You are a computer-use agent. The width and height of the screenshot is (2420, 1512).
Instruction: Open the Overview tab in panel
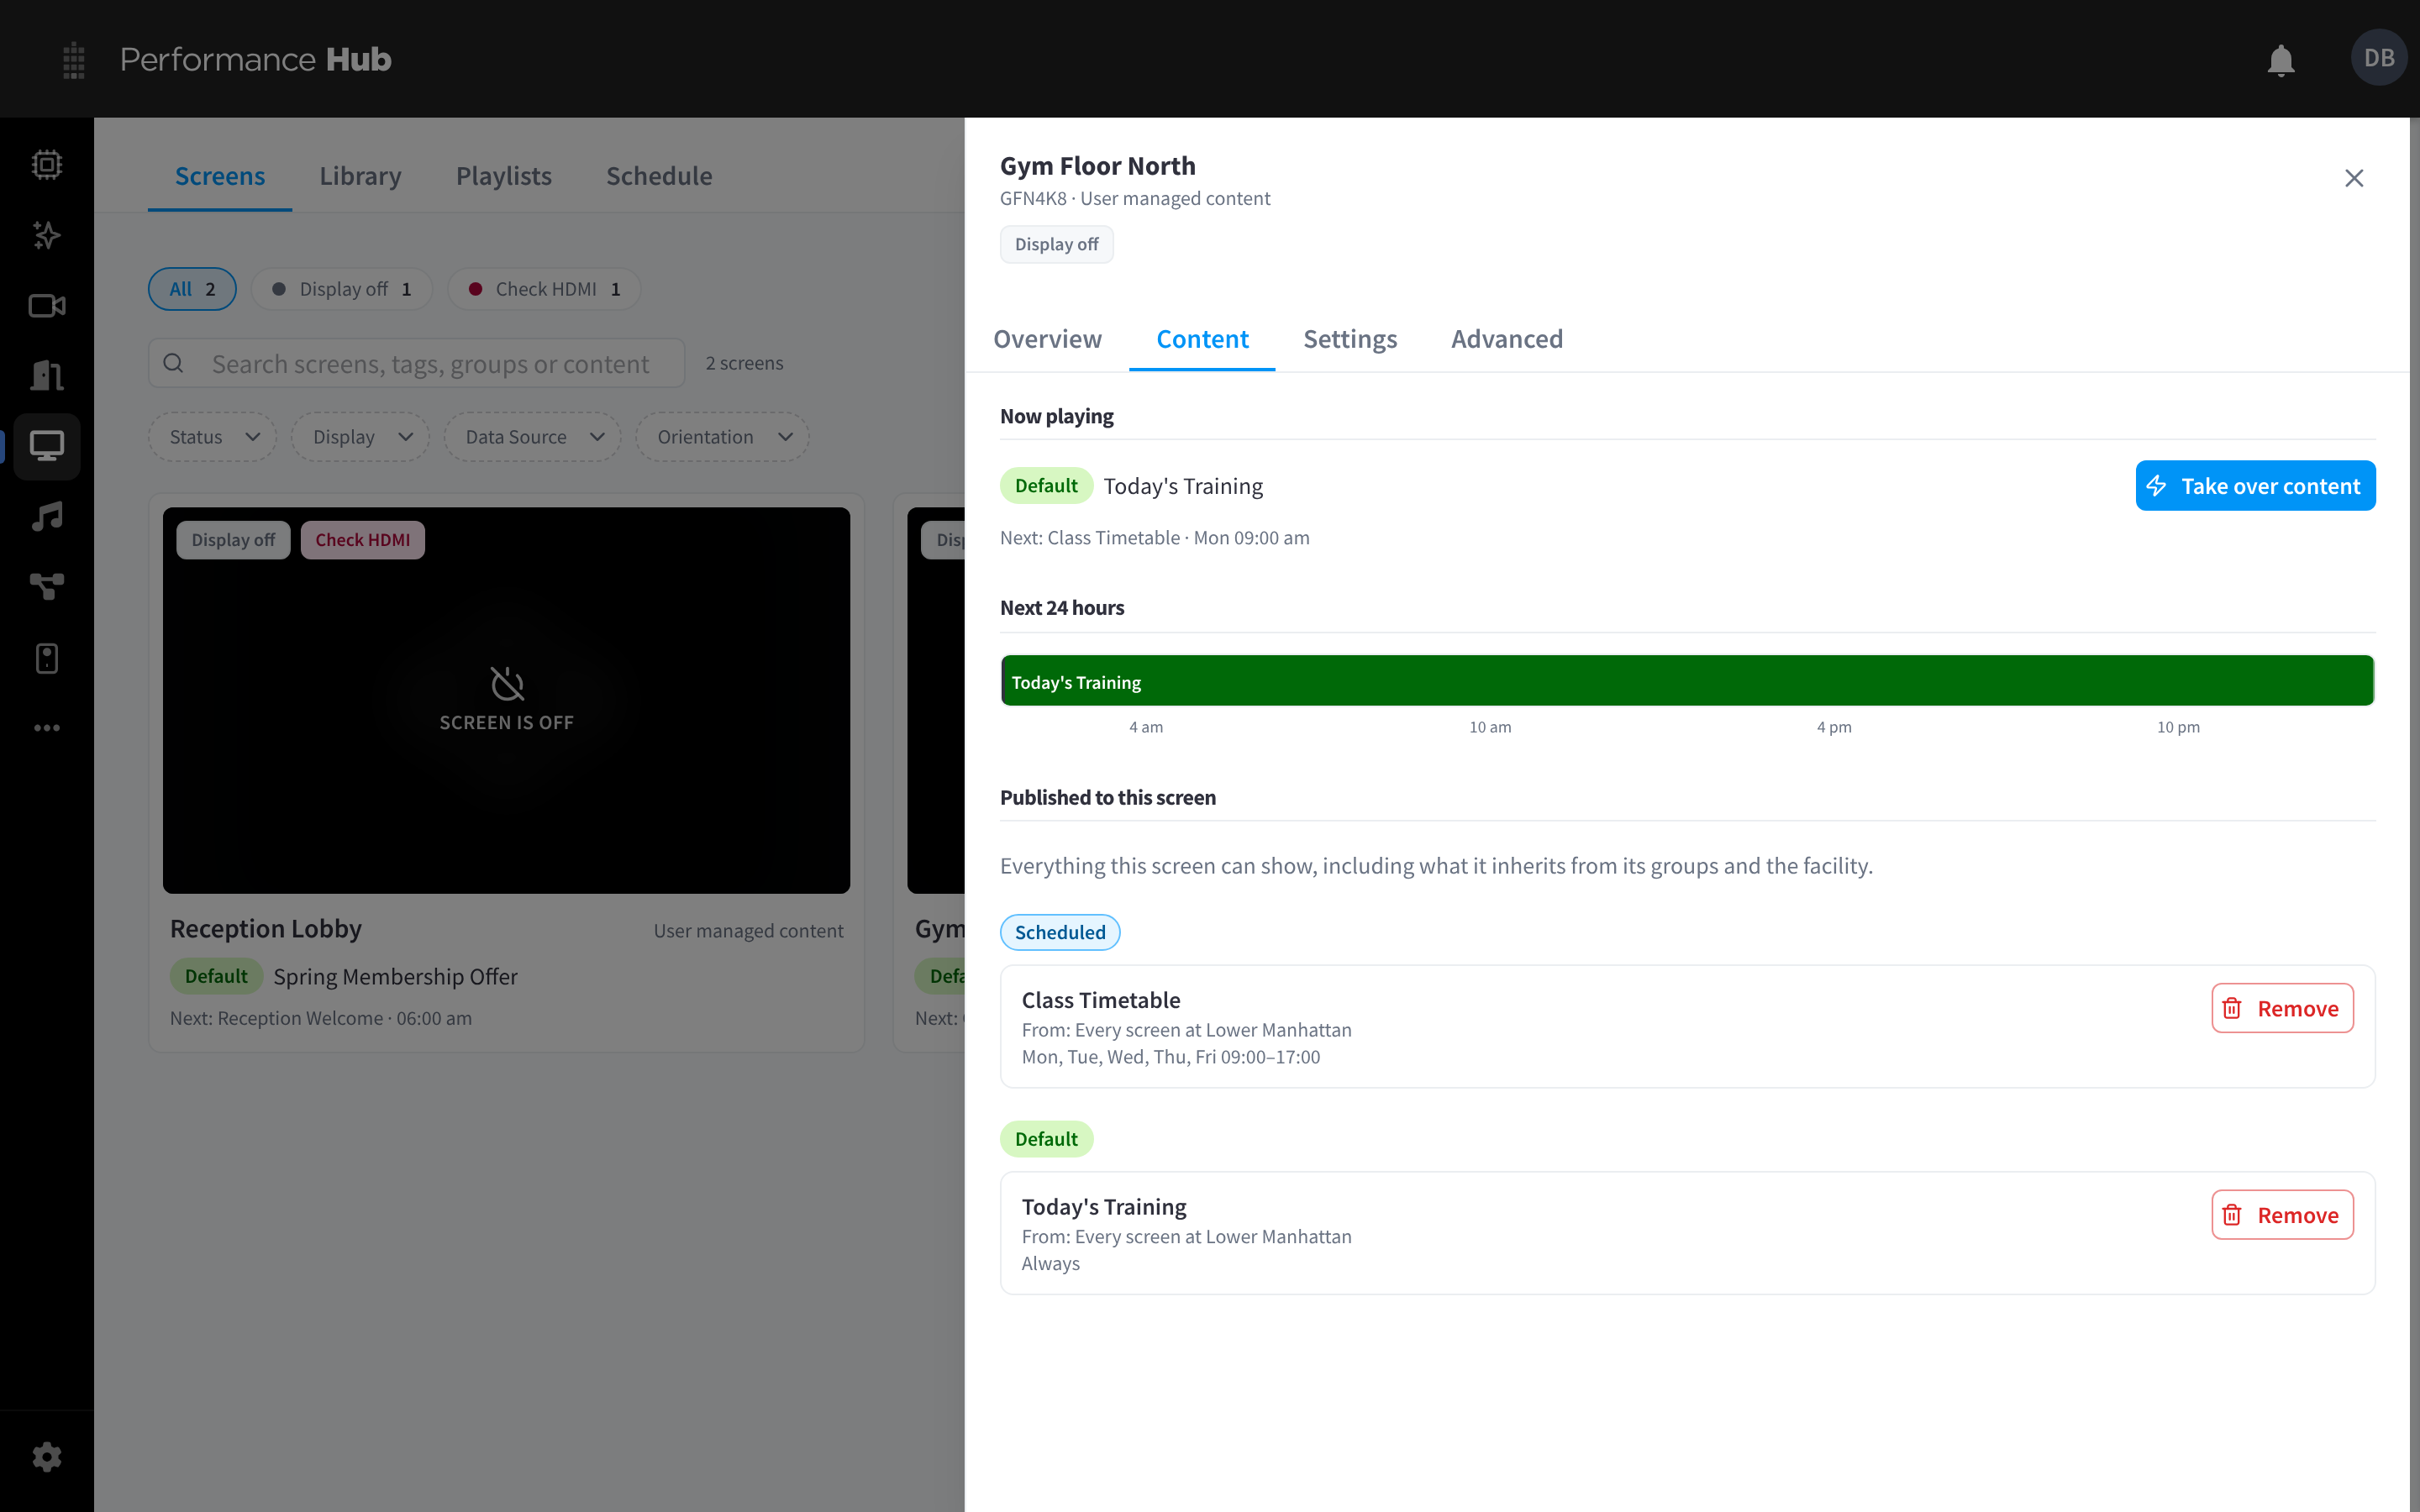tap(1047, 339)
